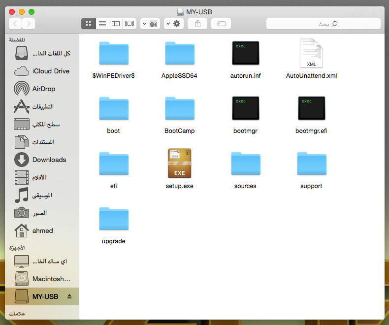The height and width of the screenshot is (325, 389).
Task: Click the BootCamp name label
Action: click(180, 131)
